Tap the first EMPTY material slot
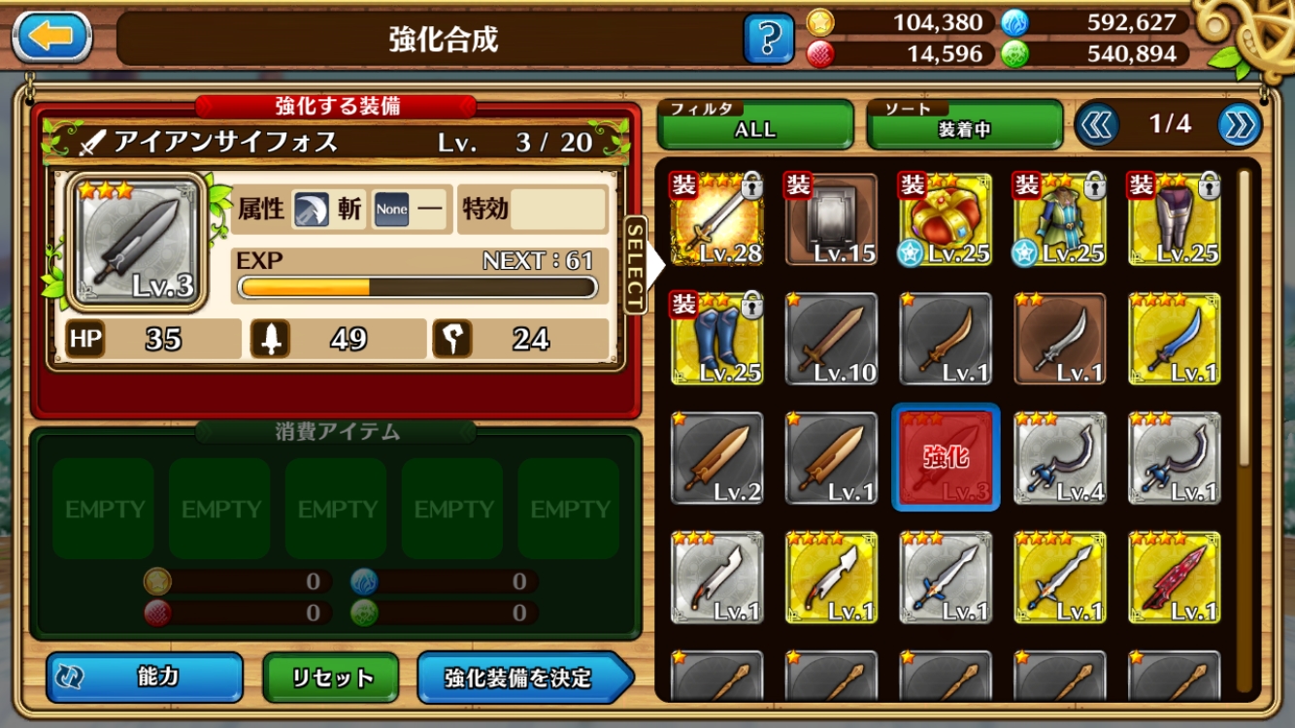The image size is (1295, 728). (103, 509)
